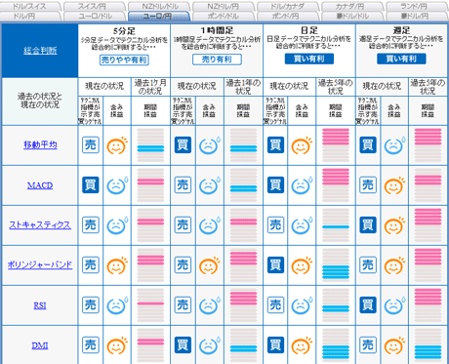The image size is (449, 364).
Task: Click the 週足 買 signal icon in RSI row
Action: click(x=368, y=304)
